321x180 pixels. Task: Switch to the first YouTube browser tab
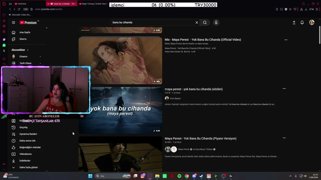pos(29,4)
